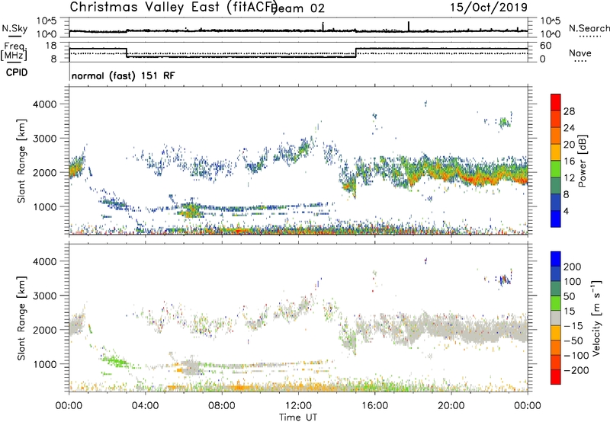Click the "-15" value on Velocity color bar
This screenshot has height=422, width=610.
[x=573, y=325]
